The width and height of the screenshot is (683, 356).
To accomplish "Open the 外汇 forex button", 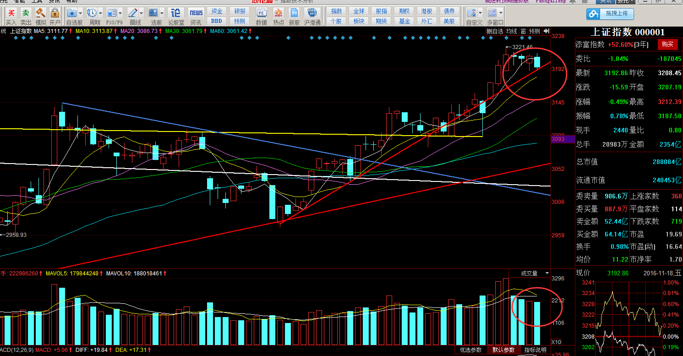I will pyautogui.click(x=426, y=21).
